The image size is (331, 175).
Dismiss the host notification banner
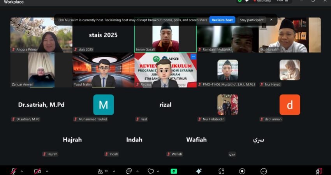coord(271,19)
